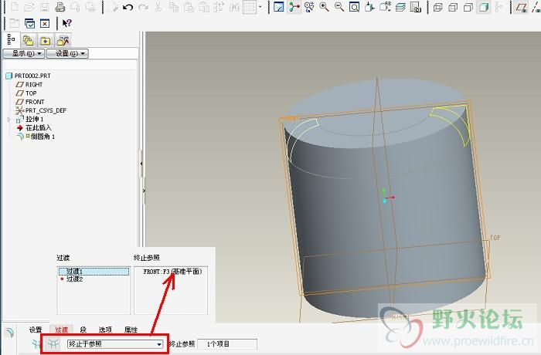The height and width of the screenshot is (355, 541).
Task: Click the orient mode icon
Action: (x=309, y=6)
